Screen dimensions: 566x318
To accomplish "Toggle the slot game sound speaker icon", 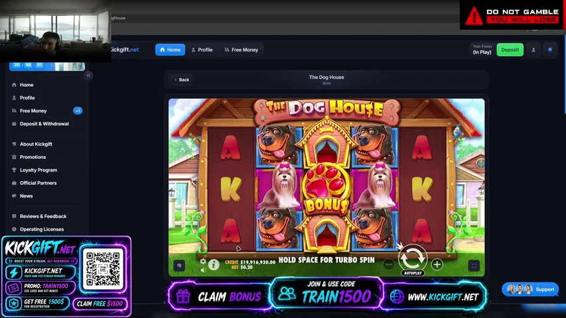I will [x=203, y=270].
